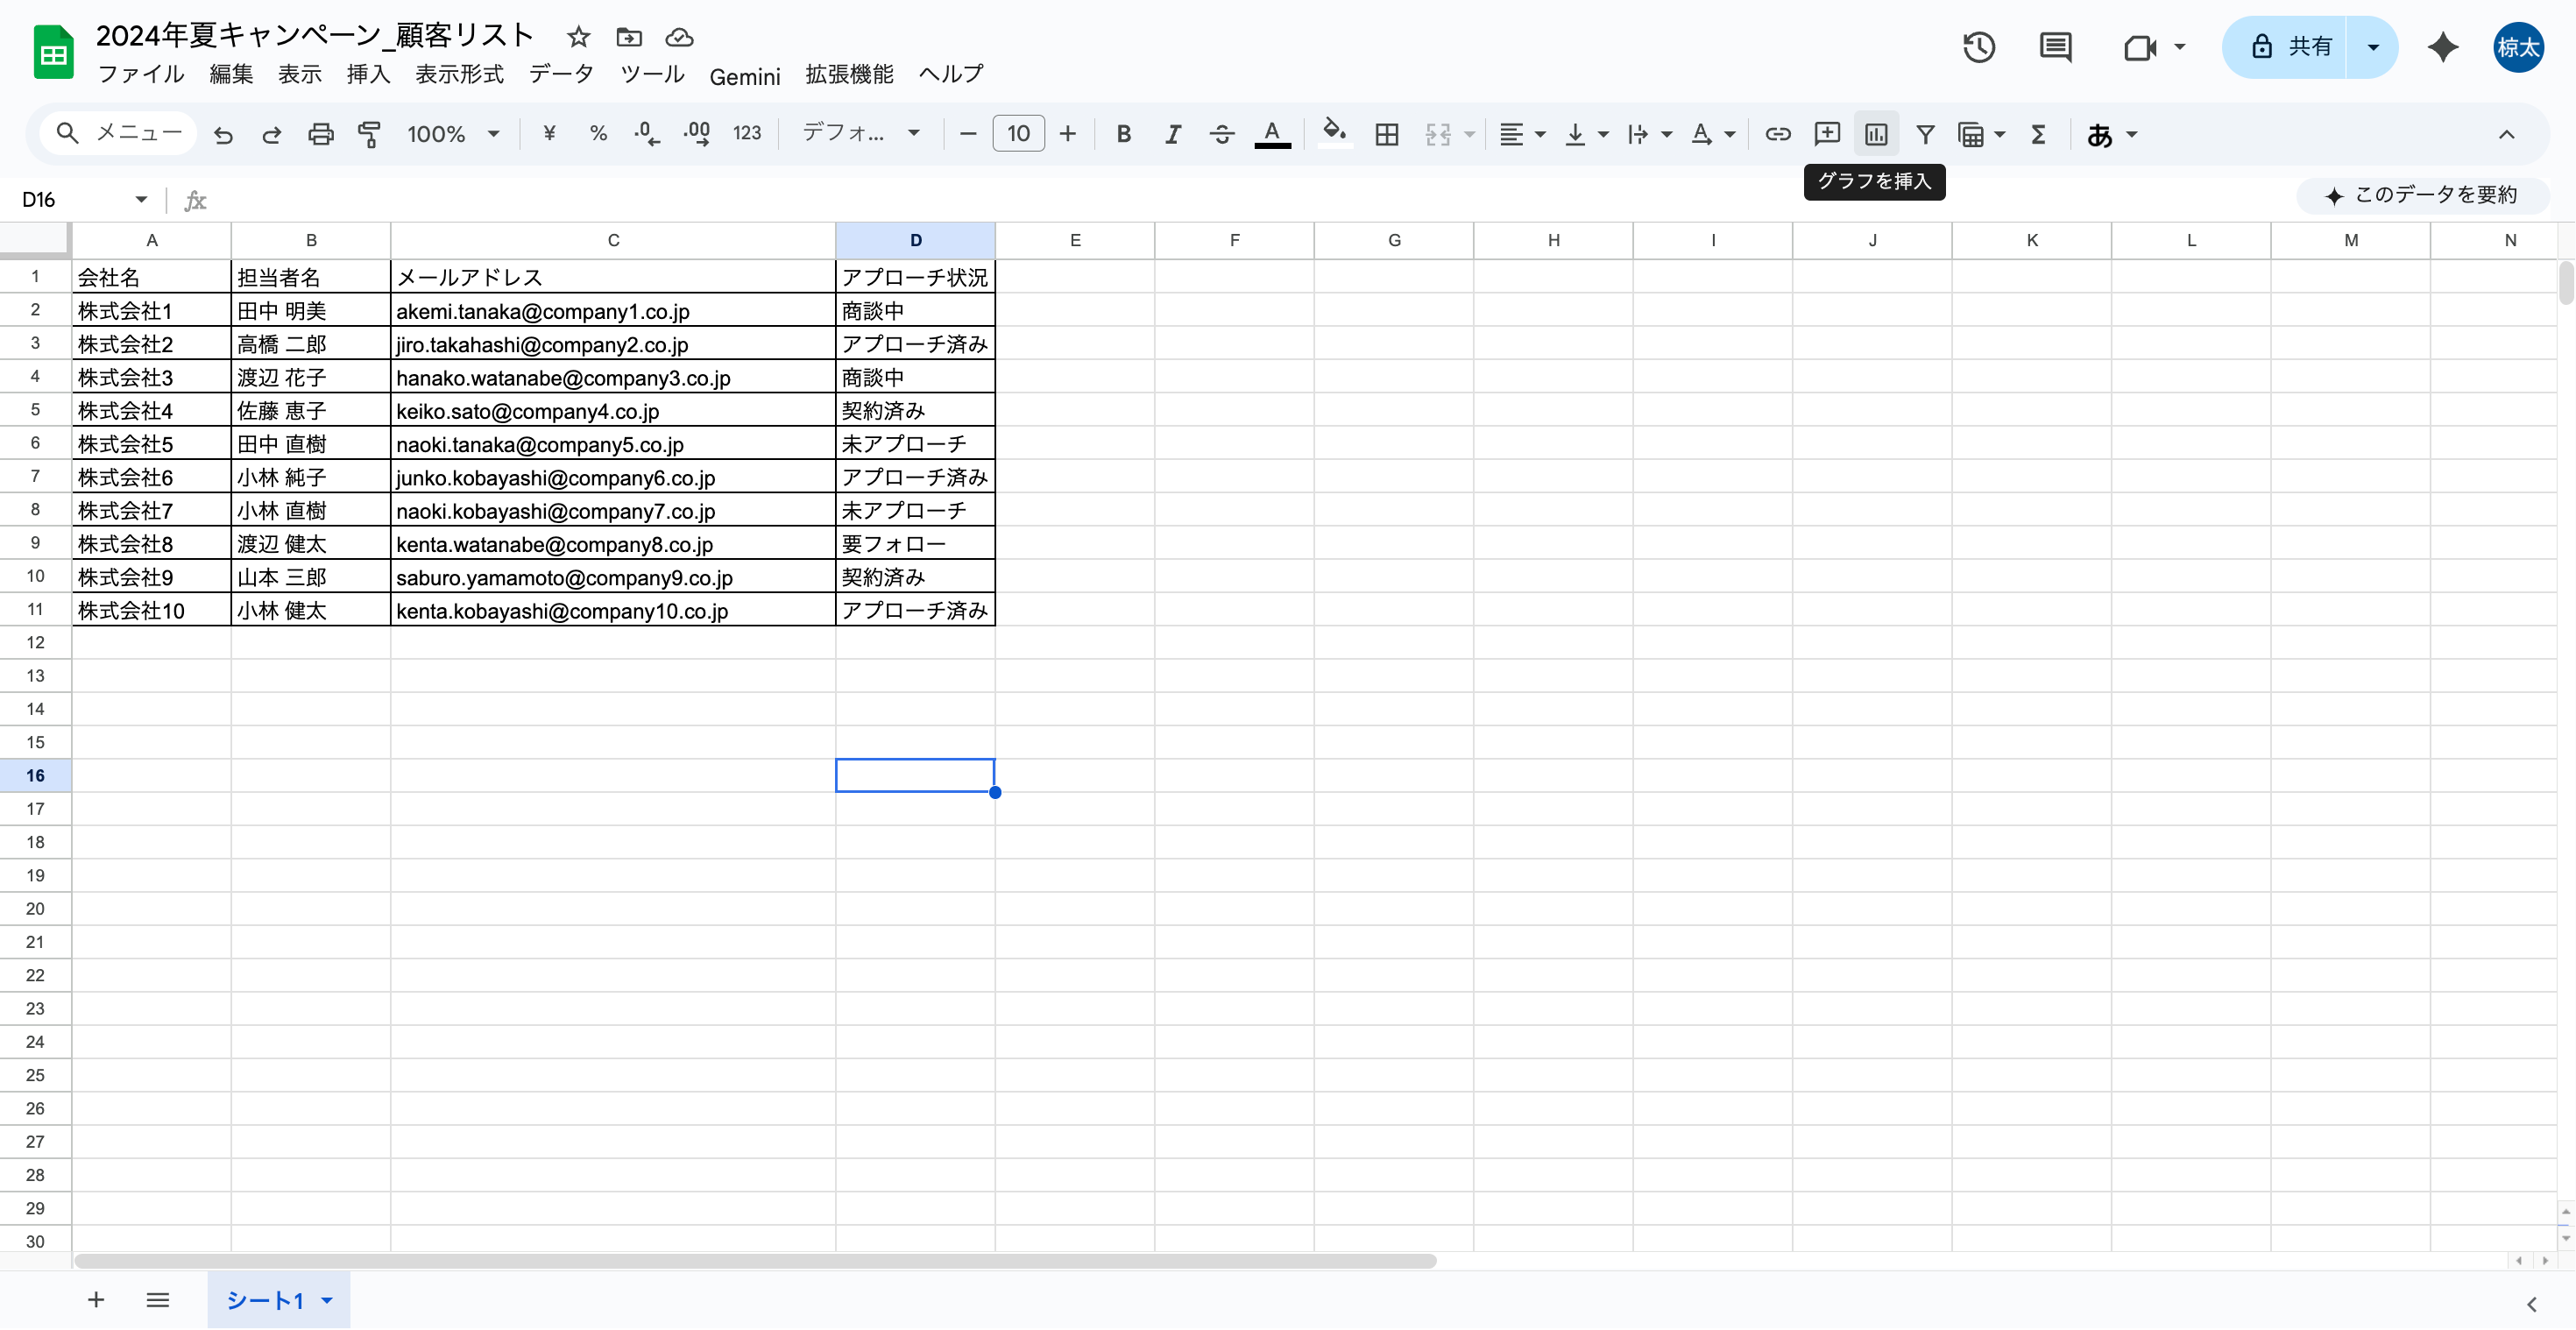
Task: Open the シート1 tab dropdown arrow
Action: point(327,1300)
